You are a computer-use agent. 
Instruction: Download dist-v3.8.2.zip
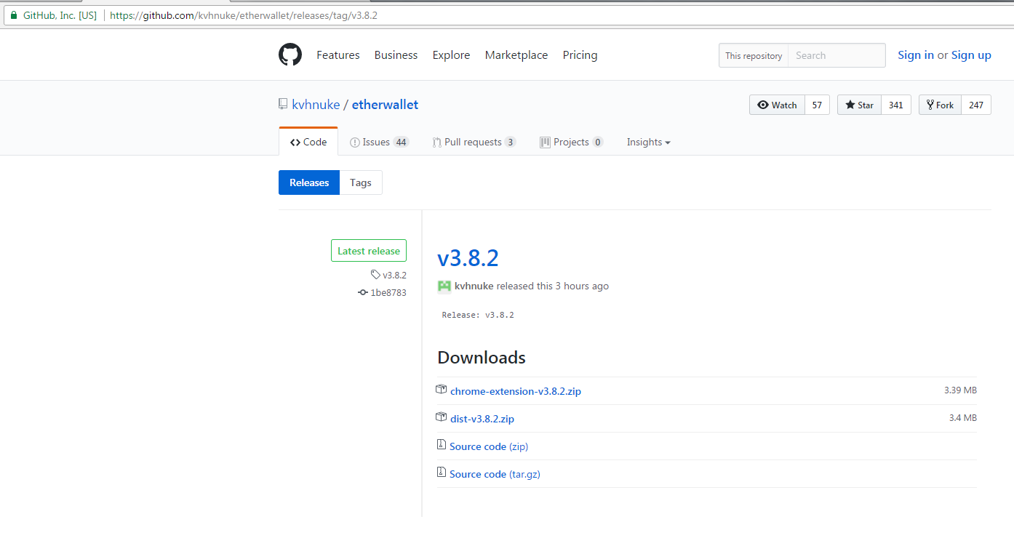tap(482, 419)
